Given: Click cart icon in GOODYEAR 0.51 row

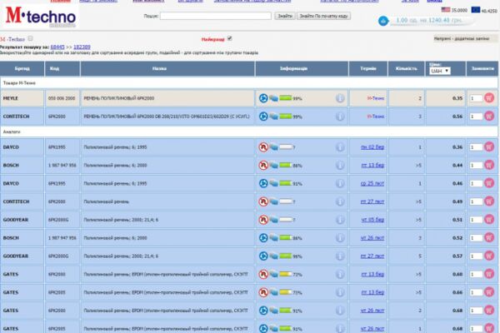Looking at the screenshot, I should 489,219.
